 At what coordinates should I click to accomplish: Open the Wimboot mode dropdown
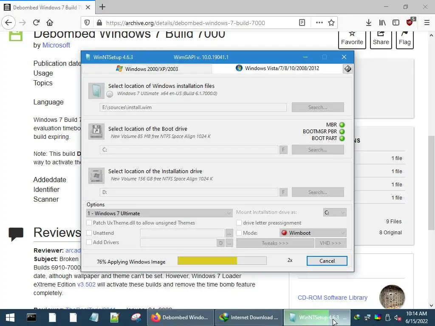pos(313,233)
